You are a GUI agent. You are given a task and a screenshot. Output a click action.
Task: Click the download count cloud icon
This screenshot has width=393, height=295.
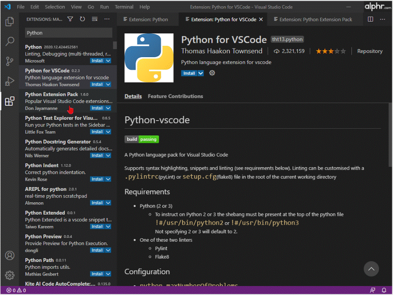click(x=276, y=51)
